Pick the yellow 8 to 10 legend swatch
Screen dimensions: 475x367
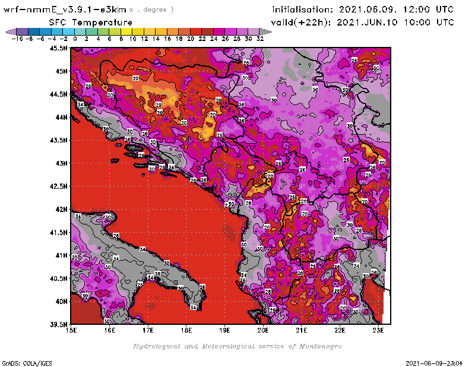click(x=126, y=31)
